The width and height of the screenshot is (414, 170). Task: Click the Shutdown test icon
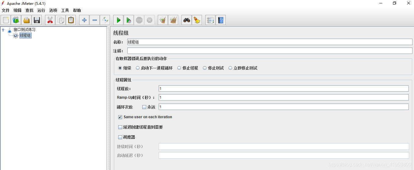click(x=150, y=20)
